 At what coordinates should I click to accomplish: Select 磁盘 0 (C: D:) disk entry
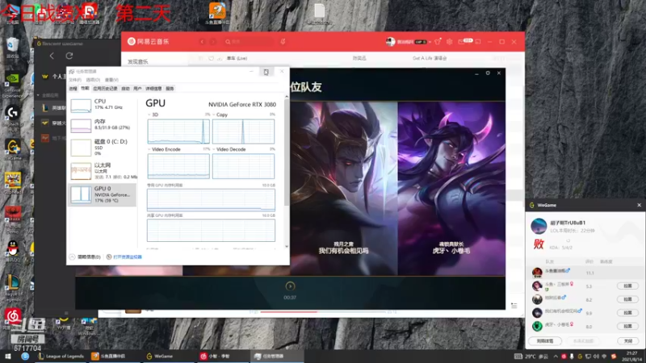pos(103,147)
